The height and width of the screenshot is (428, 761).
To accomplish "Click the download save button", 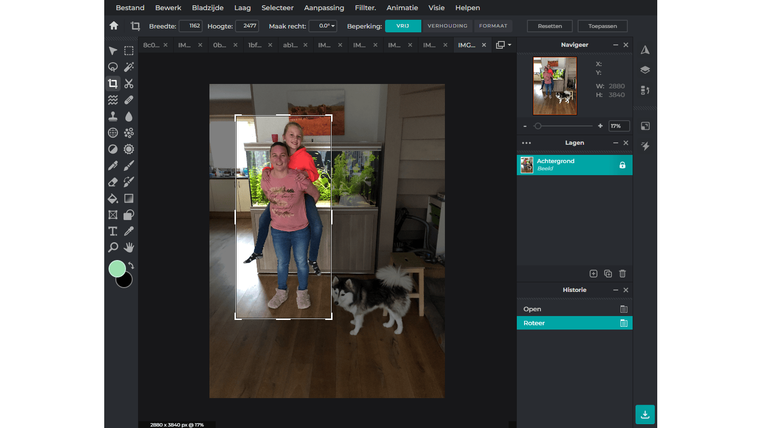I will tap(645, 414).
